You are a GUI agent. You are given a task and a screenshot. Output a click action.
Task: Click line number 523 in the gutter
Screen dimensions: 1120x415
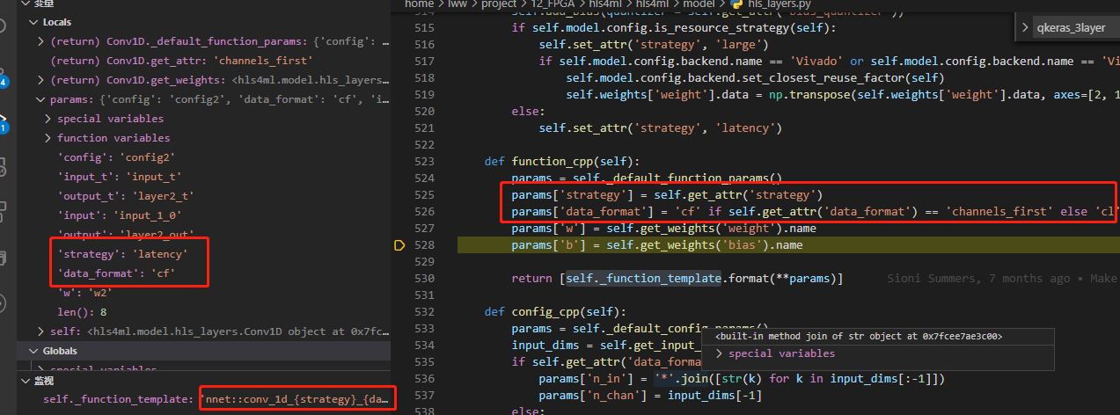(424, 162)
